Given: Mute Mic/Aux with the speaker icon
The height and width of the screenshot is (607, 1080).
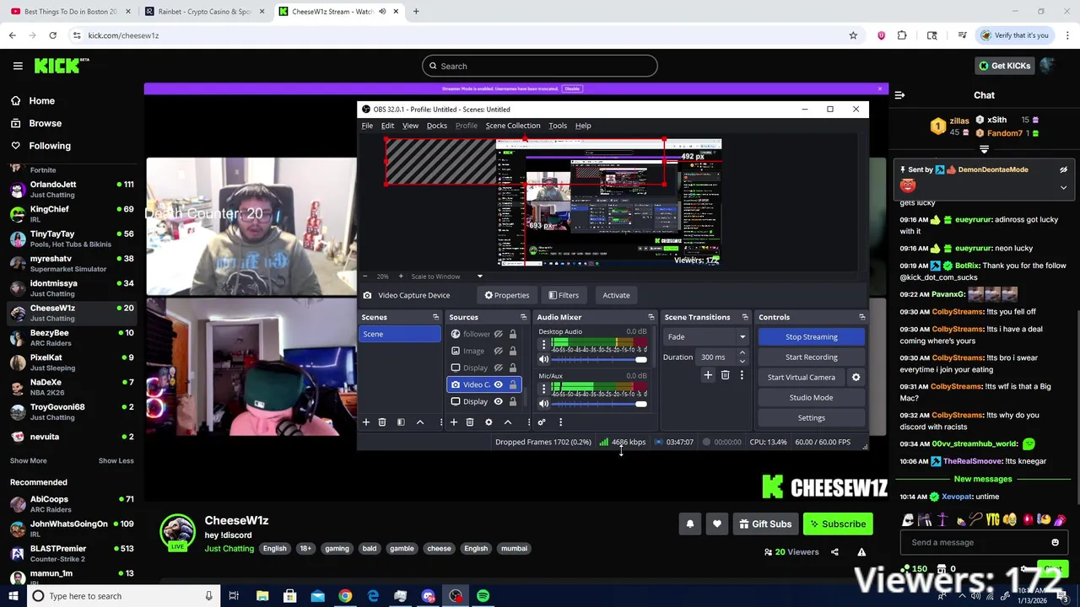Looking at the screenshot, I should click(x=544, y=404).
